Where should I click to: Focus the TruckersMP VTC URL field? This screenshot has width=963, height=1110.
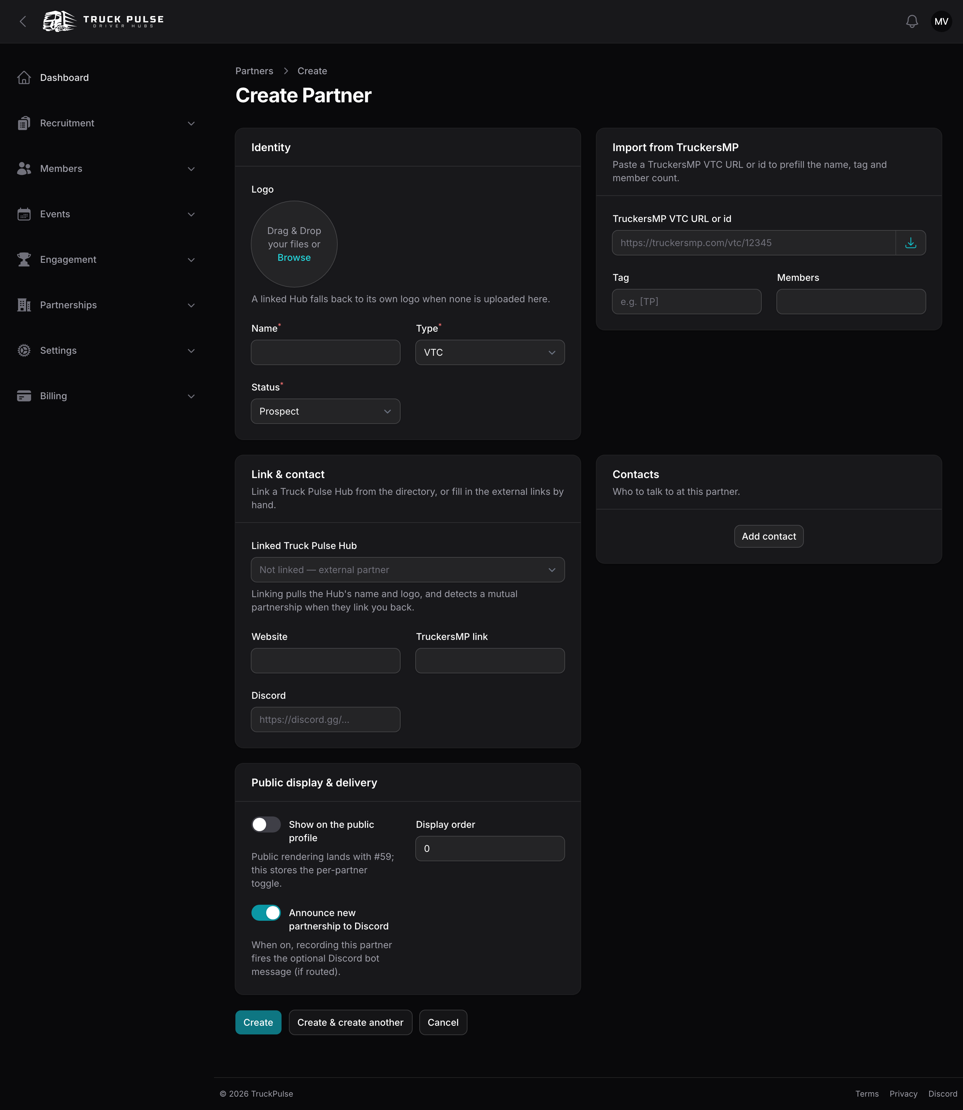pos(754,243)
